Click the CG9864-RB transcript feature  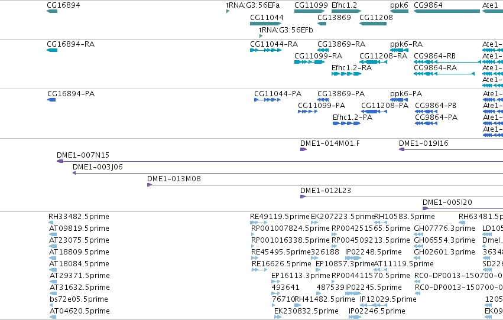click(448, 62)
